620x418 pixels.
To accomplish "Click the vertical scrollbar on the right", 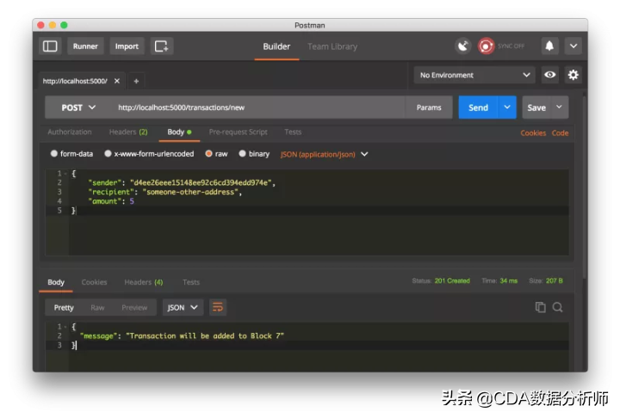I will [x=585, y=186].
